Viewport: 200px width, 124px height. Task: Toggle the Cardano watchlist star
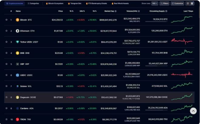pos(6,108)
